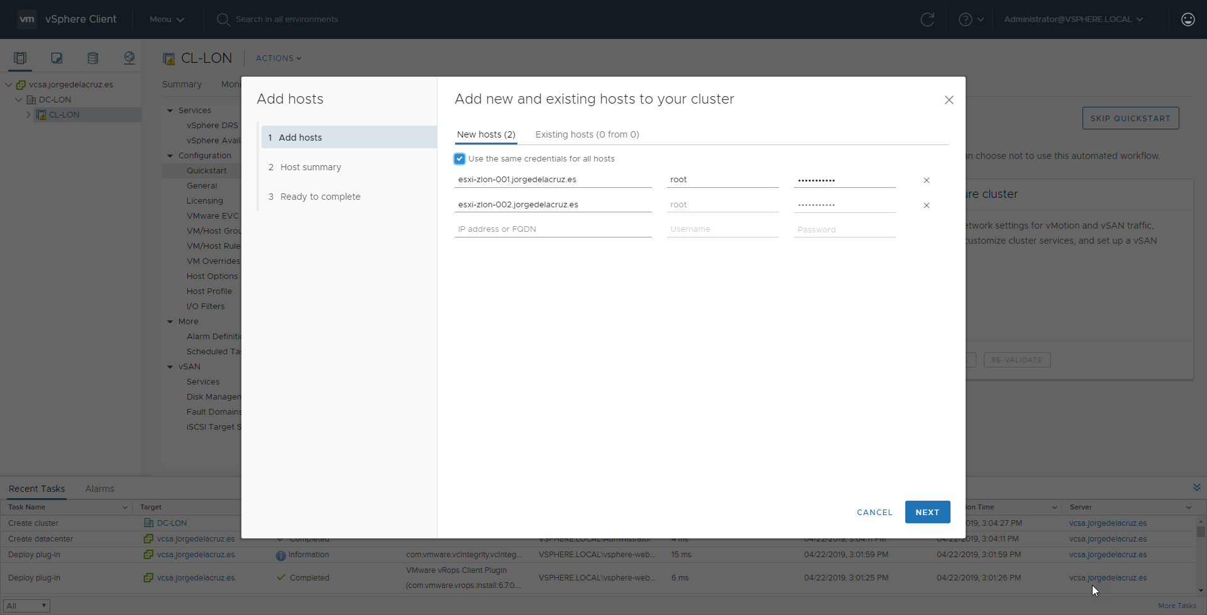
Task: Select wizard step Host summary
Action: tap(349, 167)
